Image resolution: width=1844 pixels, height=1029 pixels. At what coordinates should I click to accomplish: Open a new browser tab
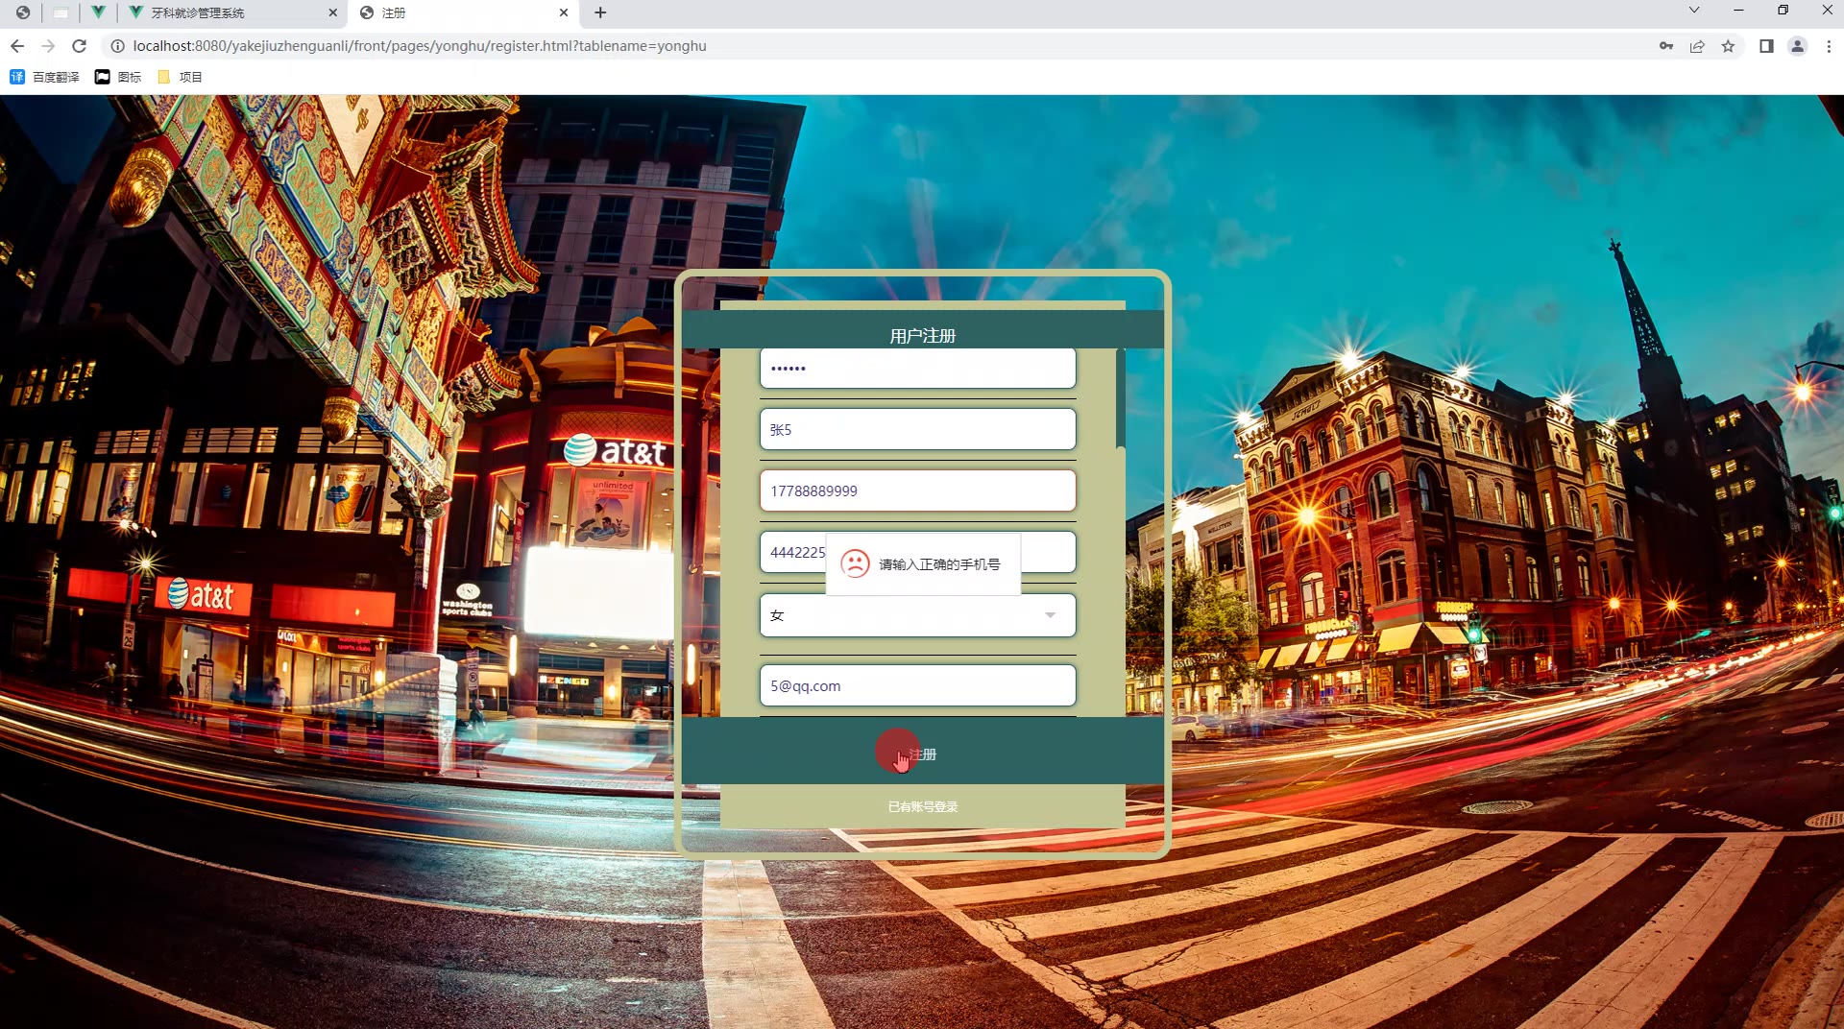(x=600, y=12)
